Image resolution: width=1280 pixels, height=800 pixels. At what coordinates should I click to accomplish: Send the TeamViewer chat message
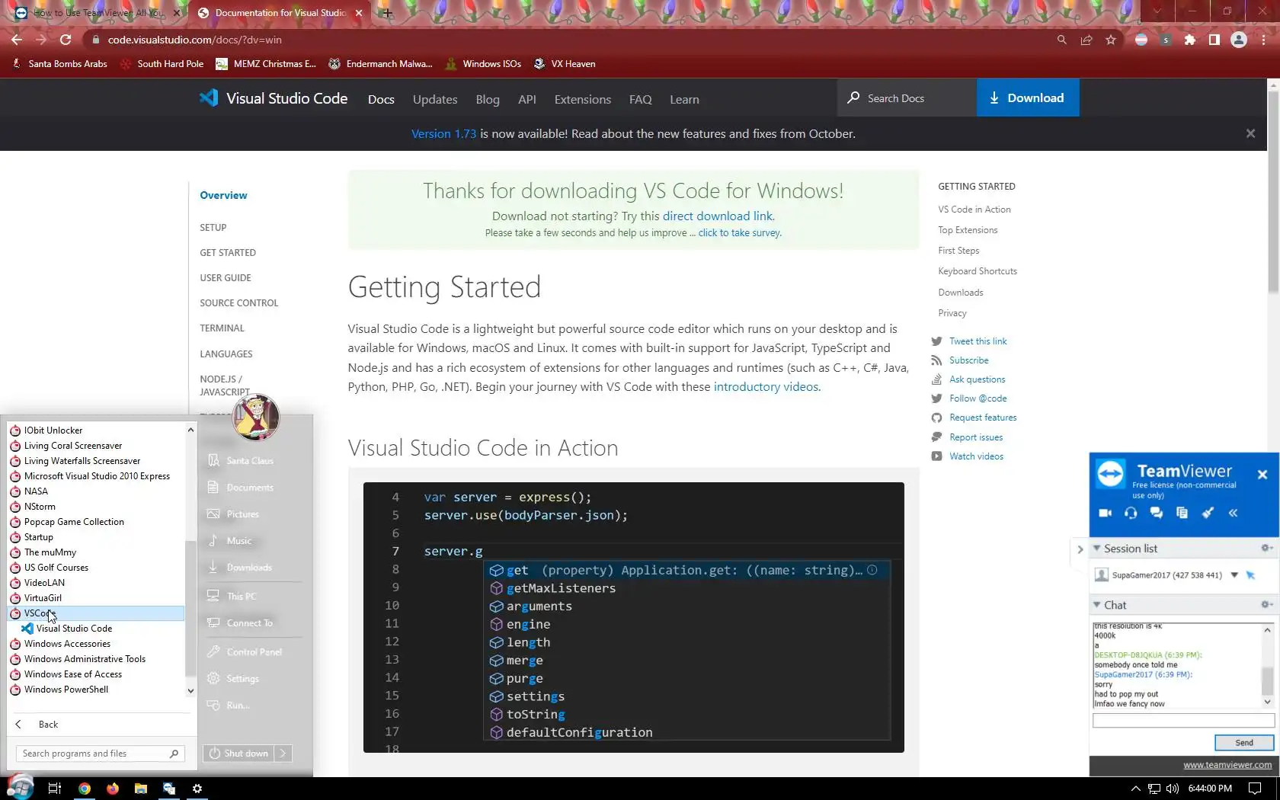pyautogui.click(x=1244, y=742)
